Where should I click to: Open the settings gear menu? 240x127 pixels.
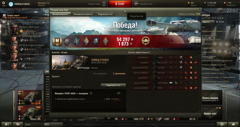pos(4,3)
